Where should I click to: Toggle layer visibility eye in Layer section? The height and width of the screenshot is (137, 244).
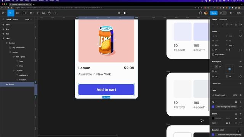coord(241,95)
